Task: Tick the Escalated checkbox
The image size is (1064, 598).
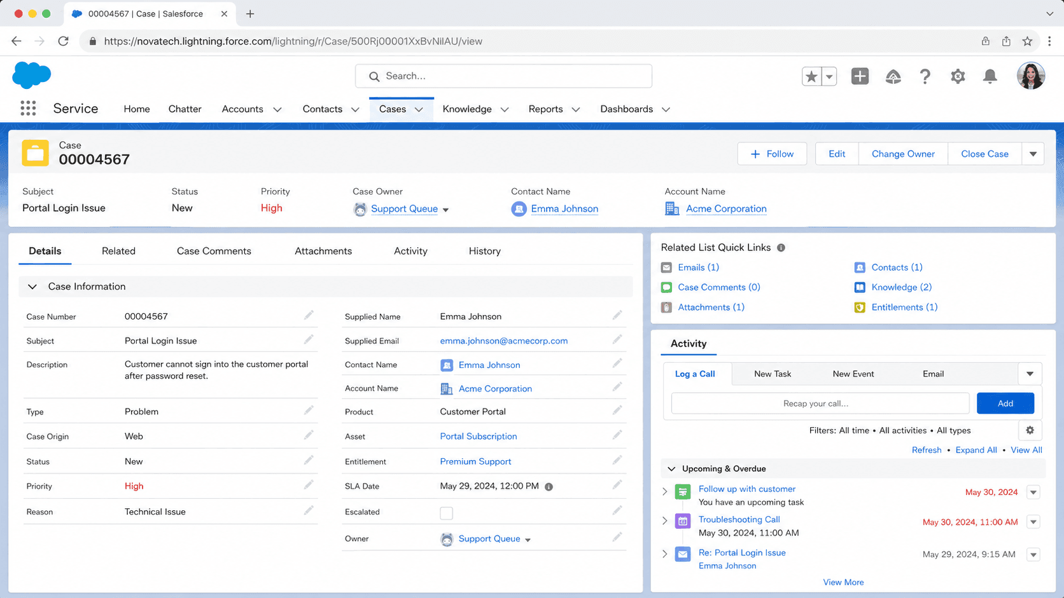Action: [x=447, y=513]
